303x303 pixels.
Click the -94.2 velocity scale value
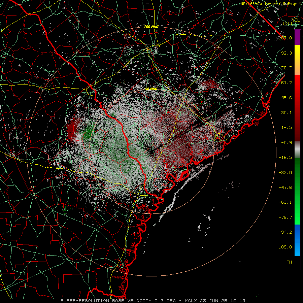point(285,232)
